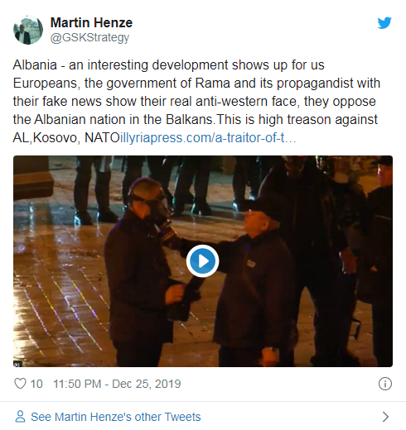The height and width of the screenshot is (430, 406).
Task: Click the Martin Henze display name
Action: (x=91, y=22)
